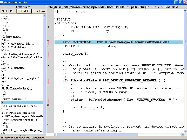Click the red gutter marker beside the if statement
The image size is (187, 140).
49,82
